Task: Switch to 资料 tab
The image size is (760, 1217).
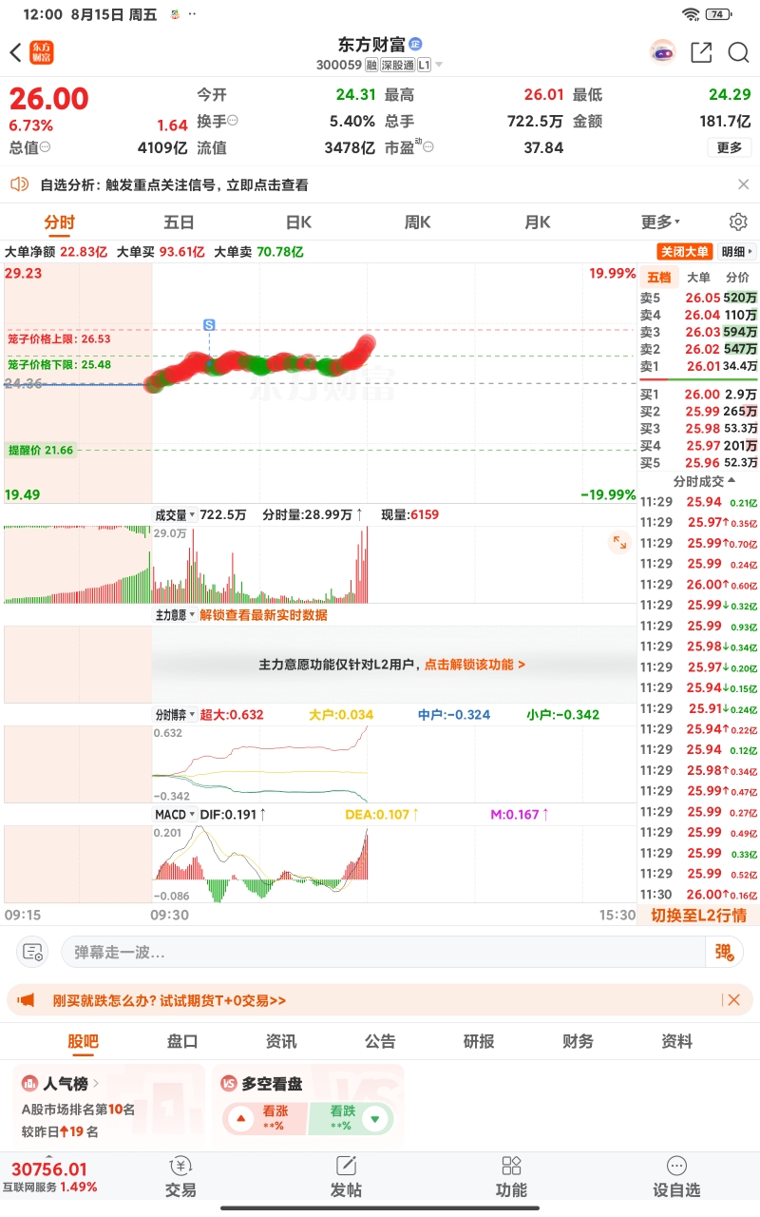Action: [x=676, y=1041]
